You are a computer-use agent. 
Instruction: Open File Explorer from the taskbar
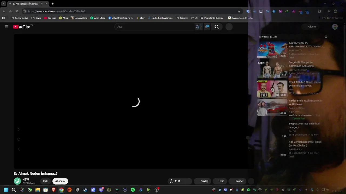click(x=38, y=190)
